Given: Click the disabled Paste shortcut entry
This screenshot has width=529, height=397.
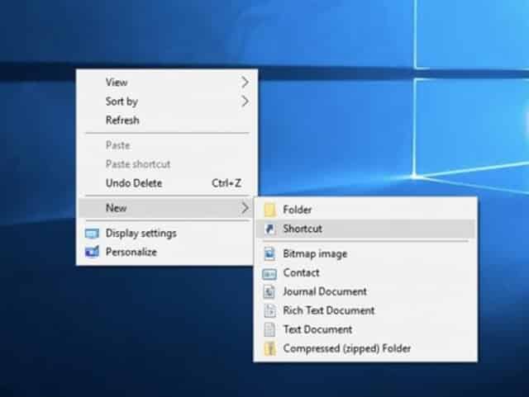Looking at the screenshot, I should pos(138,164).
